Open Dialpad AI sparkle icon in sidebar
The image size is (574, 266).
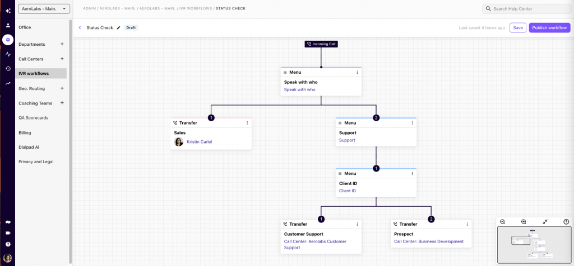click(x=8, y=11)
